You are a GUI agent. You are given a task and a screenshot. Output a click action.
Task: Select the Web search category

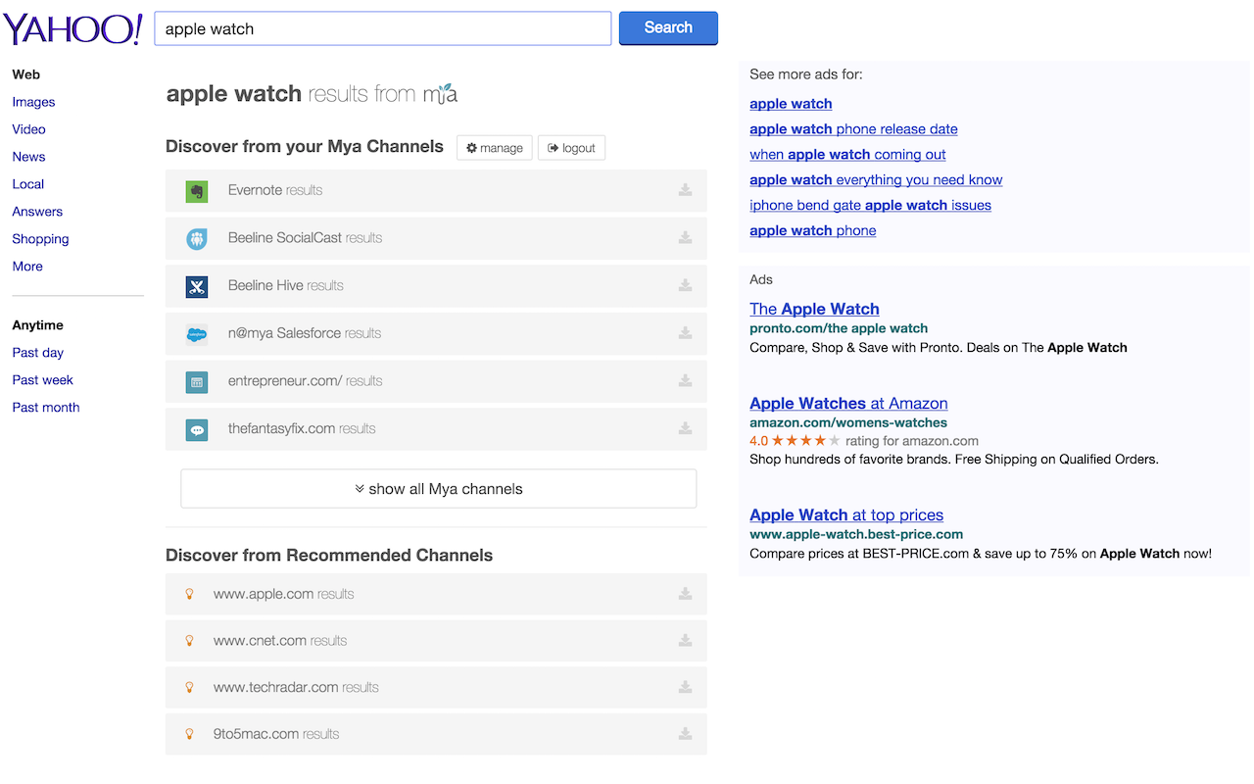click(25, 74)
